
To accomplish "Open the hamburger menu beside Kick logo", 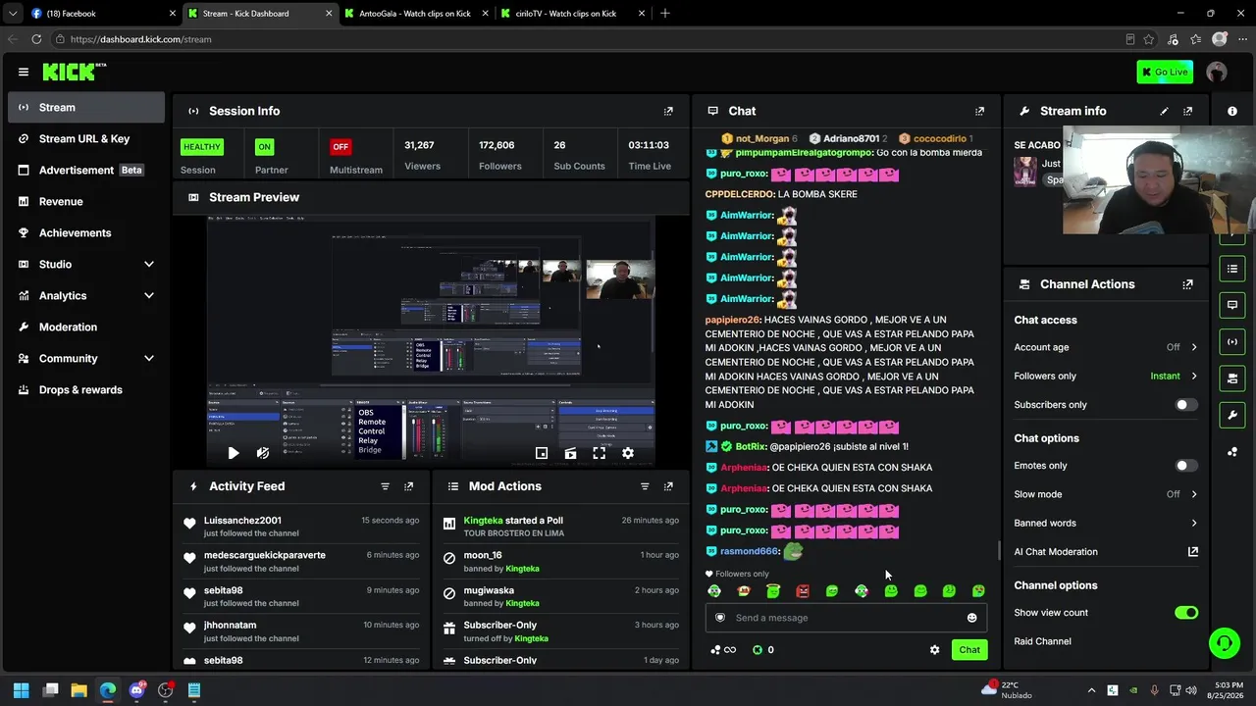I will point(24,72).
